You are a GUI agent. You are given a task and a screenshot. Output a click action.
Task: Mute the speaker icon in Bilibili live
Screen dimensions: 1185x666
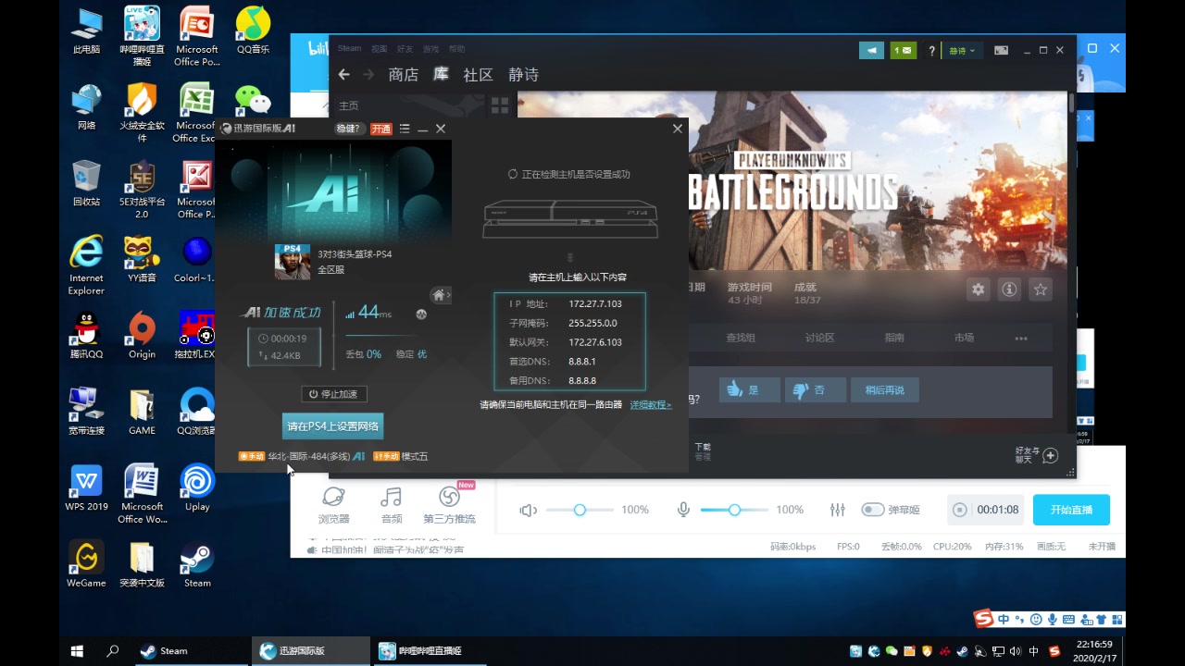(528, 511)
